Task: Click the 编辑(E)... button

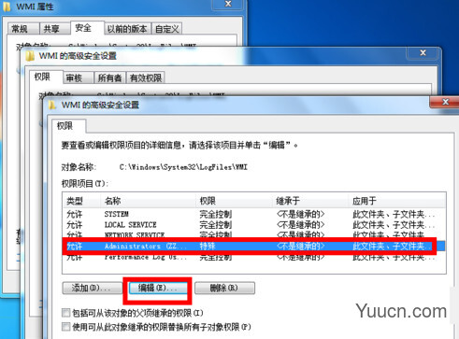Action: point(158,288)
